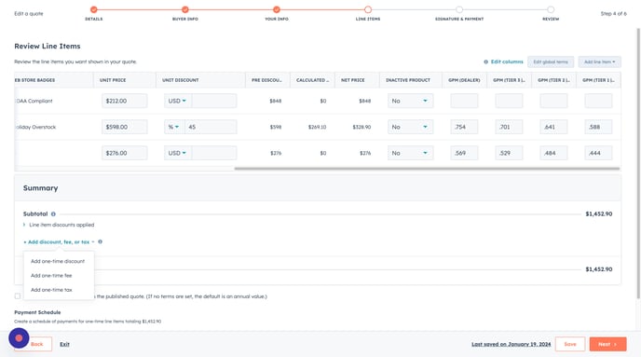Image resolution: width=641 pixels, height=357 pixels.
Task: Click the Subtotal info icon
Action: pos(53,213)
